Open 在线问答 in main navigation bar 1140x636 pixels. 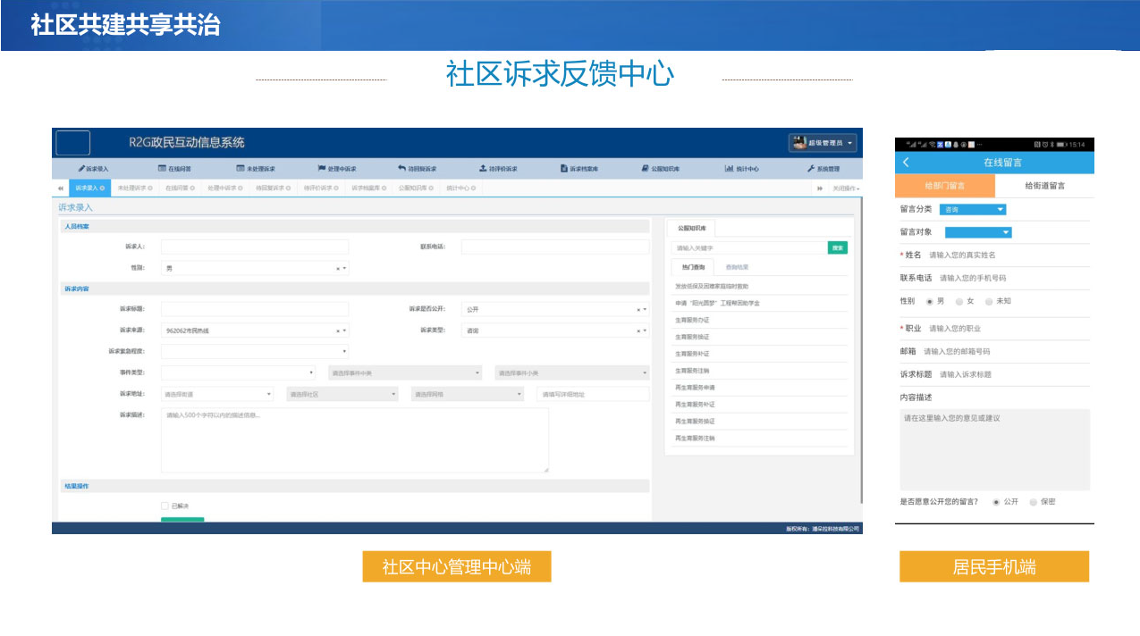(174, 169)
